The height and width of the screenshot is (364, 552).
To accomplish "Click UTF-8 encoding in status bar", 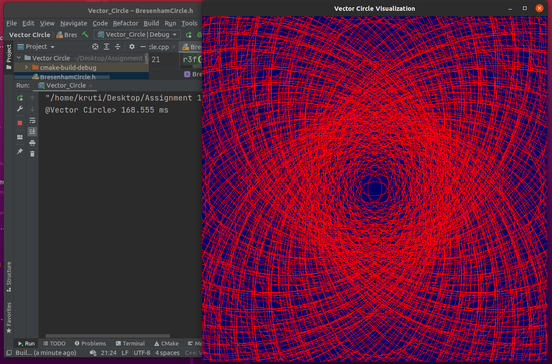I will [x=142, y=353].
